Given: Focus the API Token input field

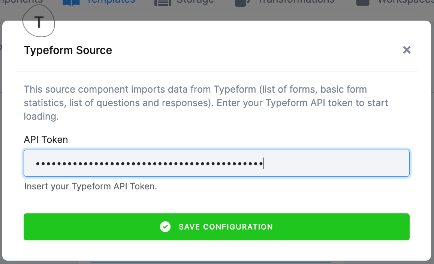Looking at the screenshot, I should 217,163.
